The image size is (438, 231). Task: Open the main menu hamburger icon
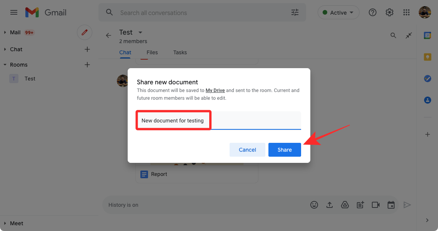coord(14,12)
